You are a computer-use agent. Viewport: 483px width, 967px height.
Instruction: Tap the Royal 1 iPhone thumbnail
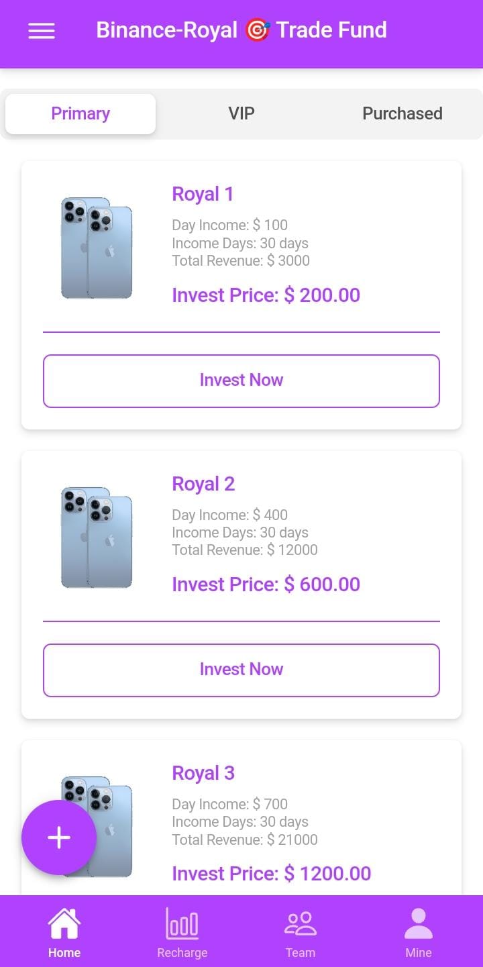[97, 248]
